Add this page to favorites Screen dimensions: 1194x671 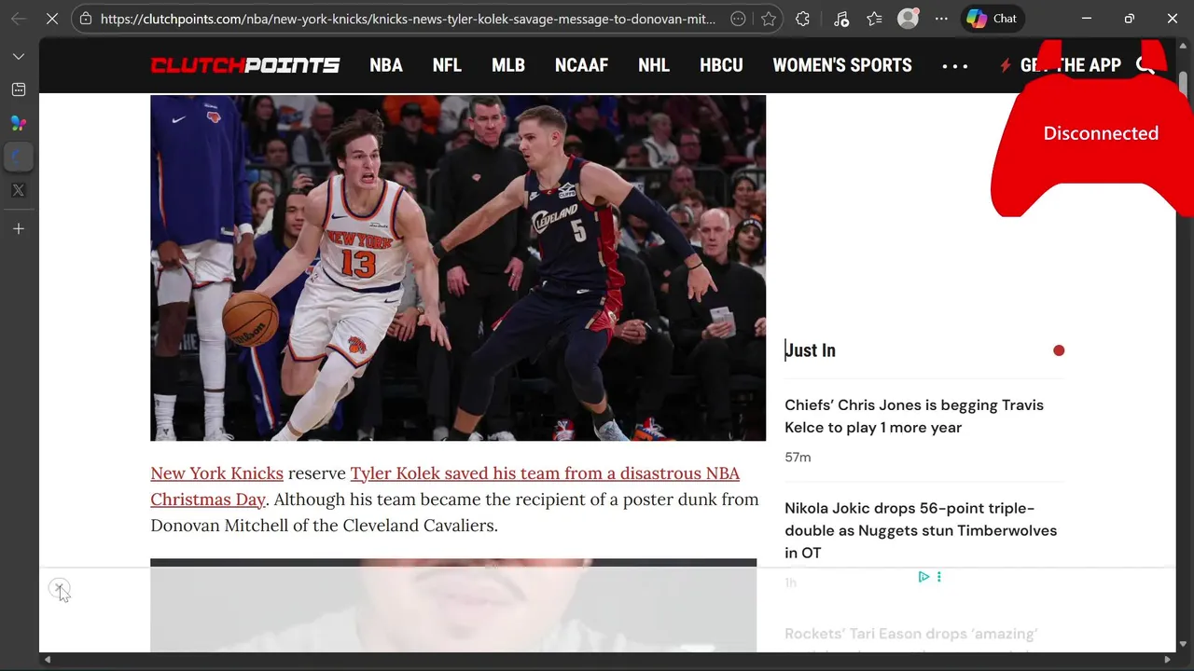[x=769, y=19]
